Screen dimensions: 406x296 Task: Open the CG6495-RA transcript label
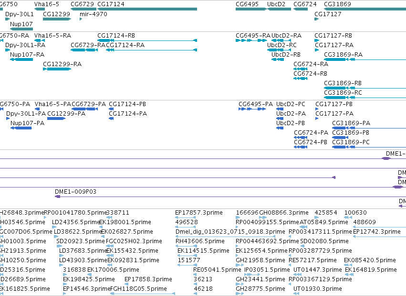(x=253, y=35)
